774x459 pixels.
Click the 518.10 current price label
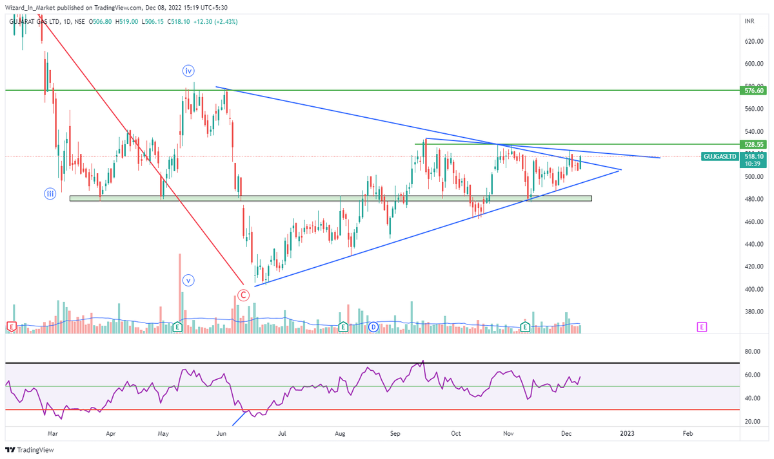(x=753, y=156)
